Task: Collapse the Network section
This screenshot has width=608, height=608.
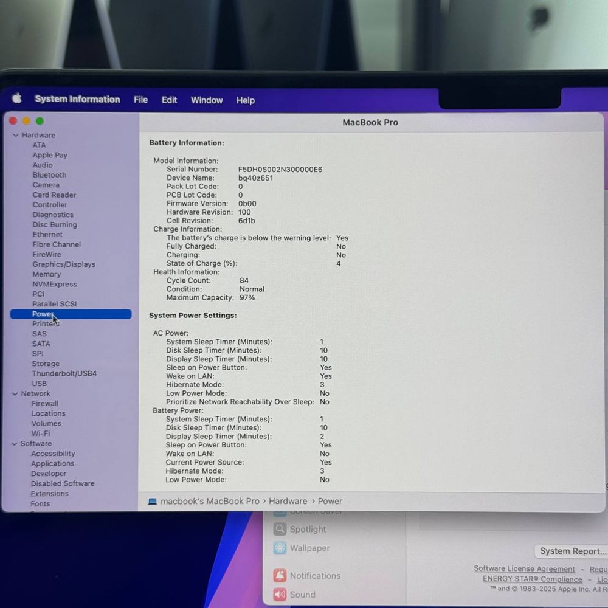Action: [15, 393]
